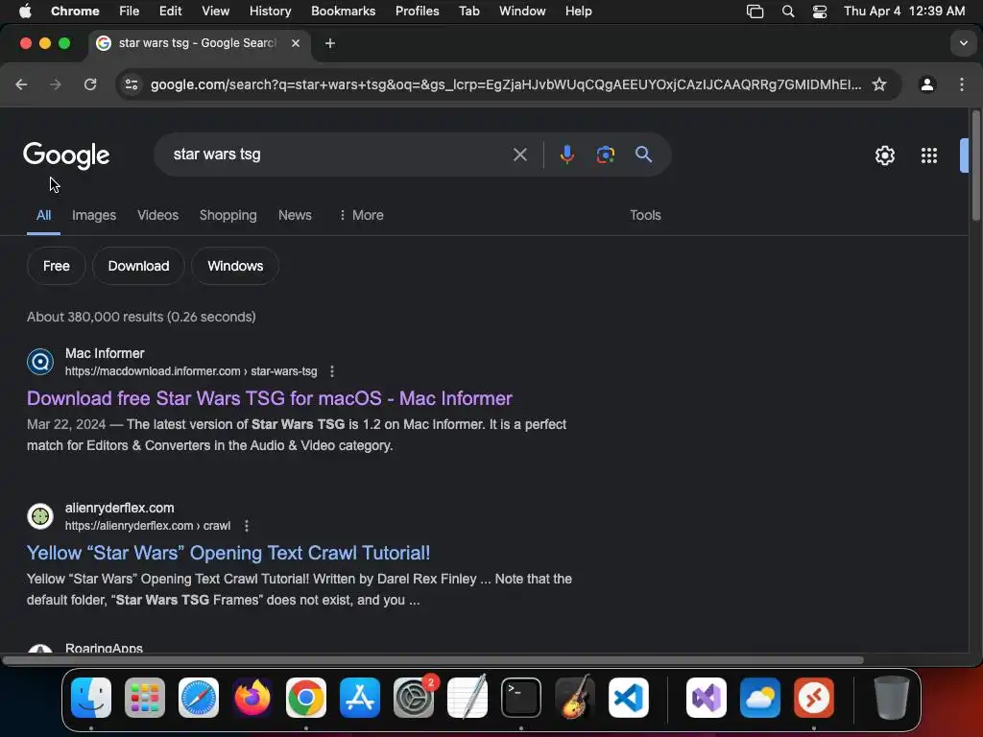Viewport: 983px width, 737px height.
Task: Open the Profiles menu
Action: [x=417, y=12]
